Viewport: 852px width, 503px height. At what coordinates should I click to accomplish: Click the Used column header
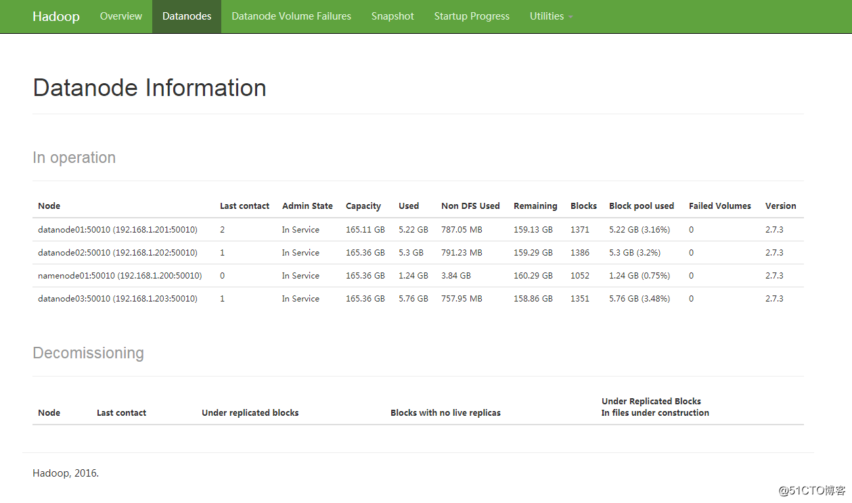click(x=409, y=206)
